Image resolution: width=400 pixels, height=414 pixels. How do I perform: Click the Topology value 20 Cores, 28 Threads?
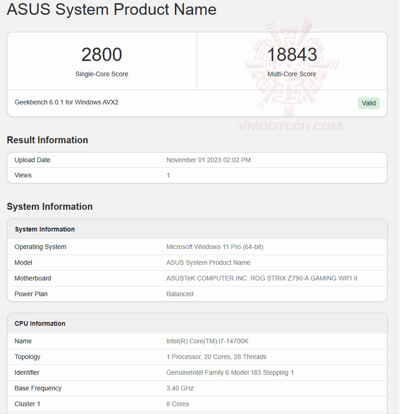216,357
